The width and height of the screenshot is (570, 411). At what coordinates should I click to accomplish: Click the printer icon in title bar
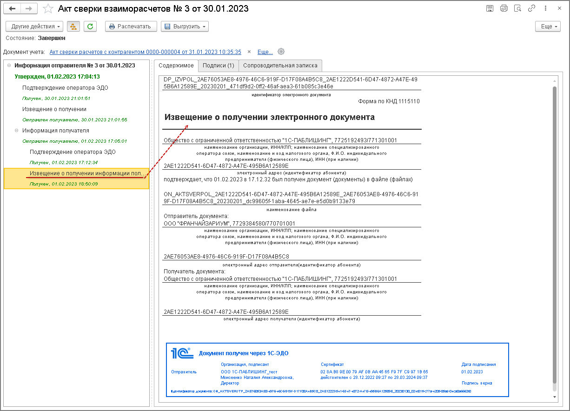[504, 8]
